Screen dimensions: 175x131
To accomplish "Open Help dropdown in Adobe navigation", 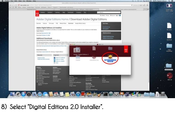I will [64, 12].
